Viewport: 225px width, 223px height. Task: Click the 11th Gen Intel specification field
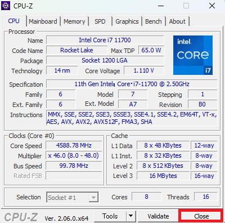click(132, 84)
